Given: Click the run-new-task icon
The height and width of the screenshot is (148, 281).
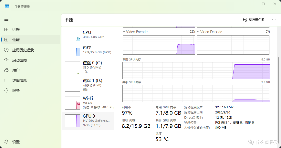Looking at the screenshot, I should (x=245, y=20).
